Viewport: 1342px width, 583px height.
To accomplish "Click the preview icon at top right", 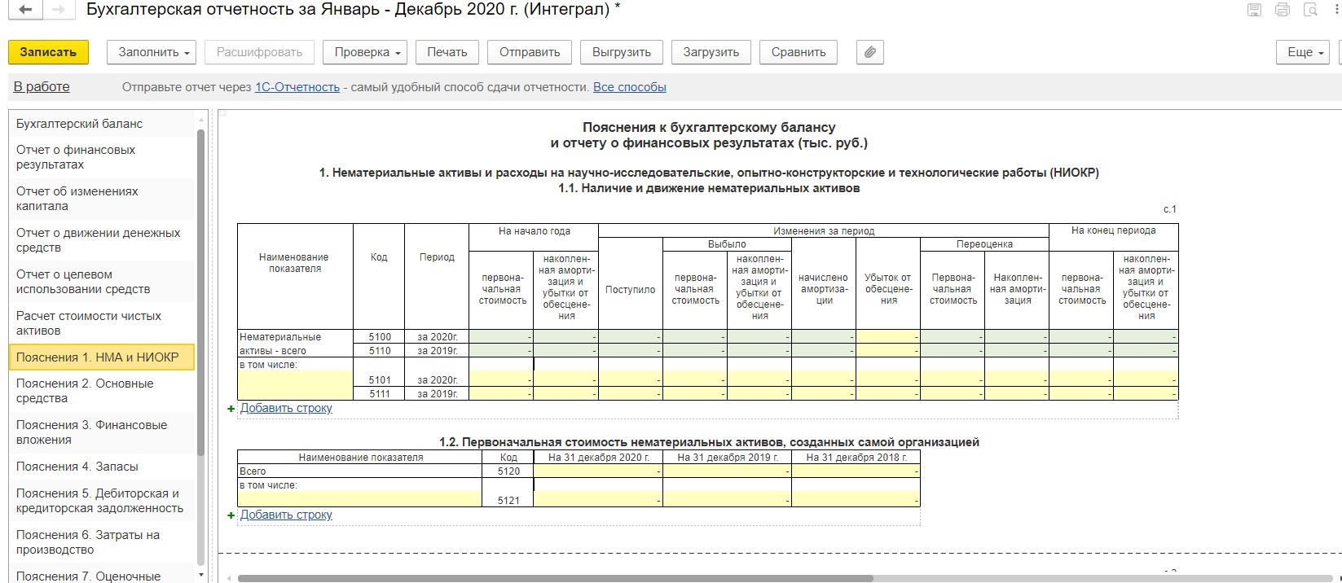I will [x=1310, y=10].
